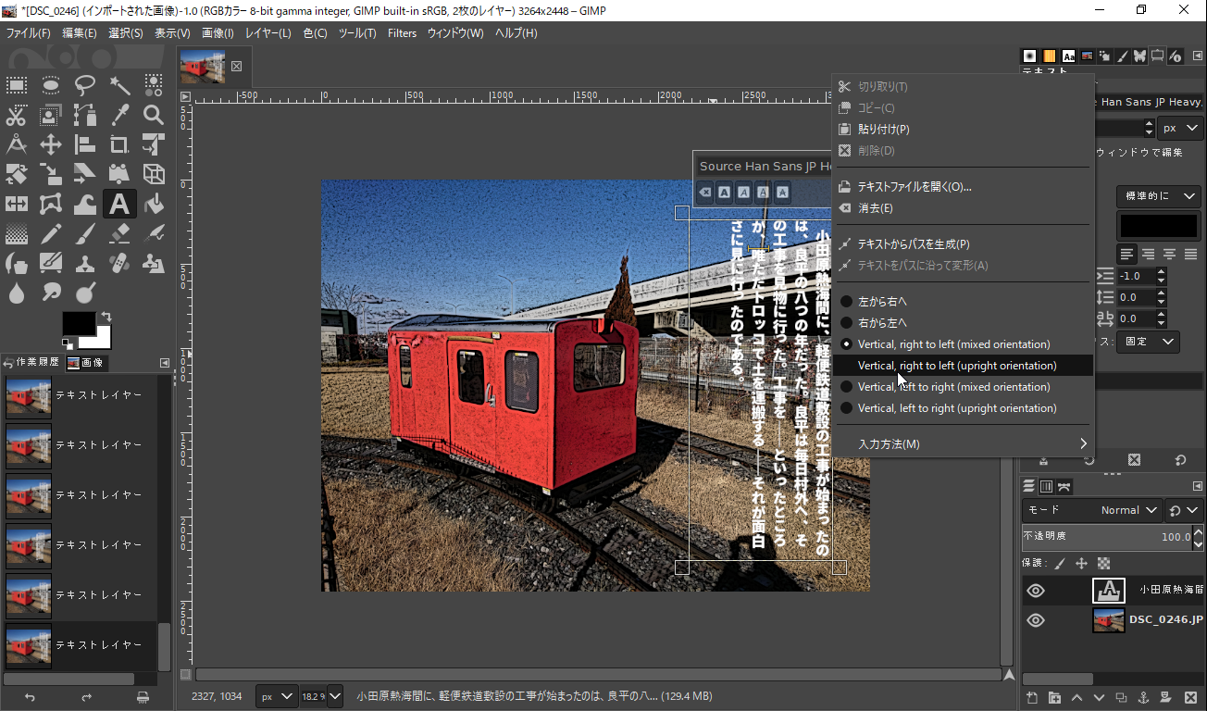Select 'Vertical, left to right (mixed orientation)' option
The height and width of the screenshot is (711, 1207).
pyautogui.click(x=953, y=387)
